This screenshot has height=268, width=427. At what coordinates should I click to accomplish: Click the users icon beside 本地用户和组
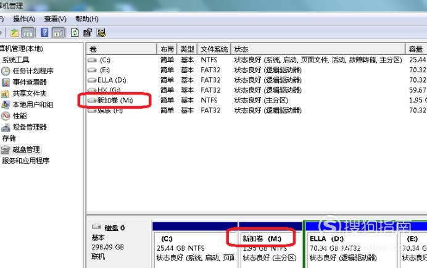tap(6, 105)
